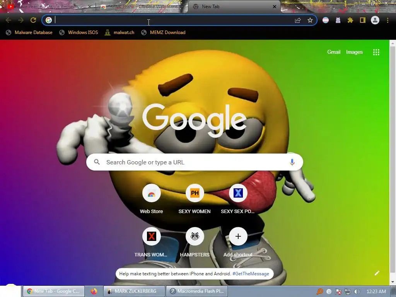Screen dimensions: 396x297
Task: Bookmark this tab with the star icon
Action: click(310, 20)
